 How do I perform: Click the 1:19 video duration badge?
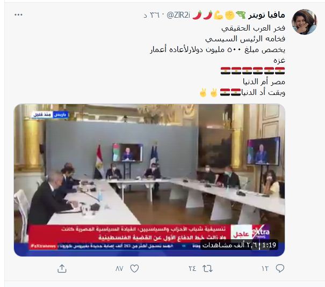pos(269,245)
